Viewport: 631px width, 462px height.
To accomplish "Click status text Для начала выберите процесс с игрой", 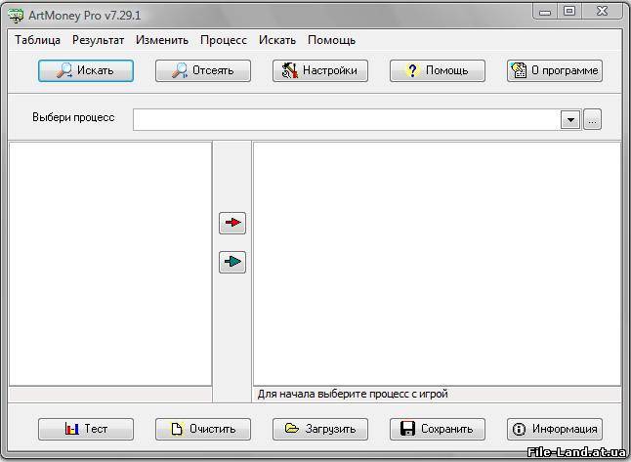I will 353,394.
